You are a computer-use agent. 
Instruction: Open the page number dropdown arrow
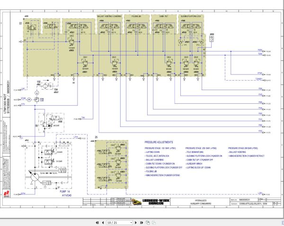(x=131, y=223)
